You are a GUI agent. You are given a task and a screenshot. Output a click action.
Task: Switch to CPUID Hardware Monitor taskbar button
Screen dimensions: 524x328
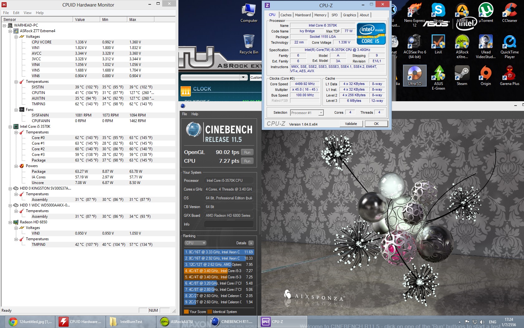81,321
